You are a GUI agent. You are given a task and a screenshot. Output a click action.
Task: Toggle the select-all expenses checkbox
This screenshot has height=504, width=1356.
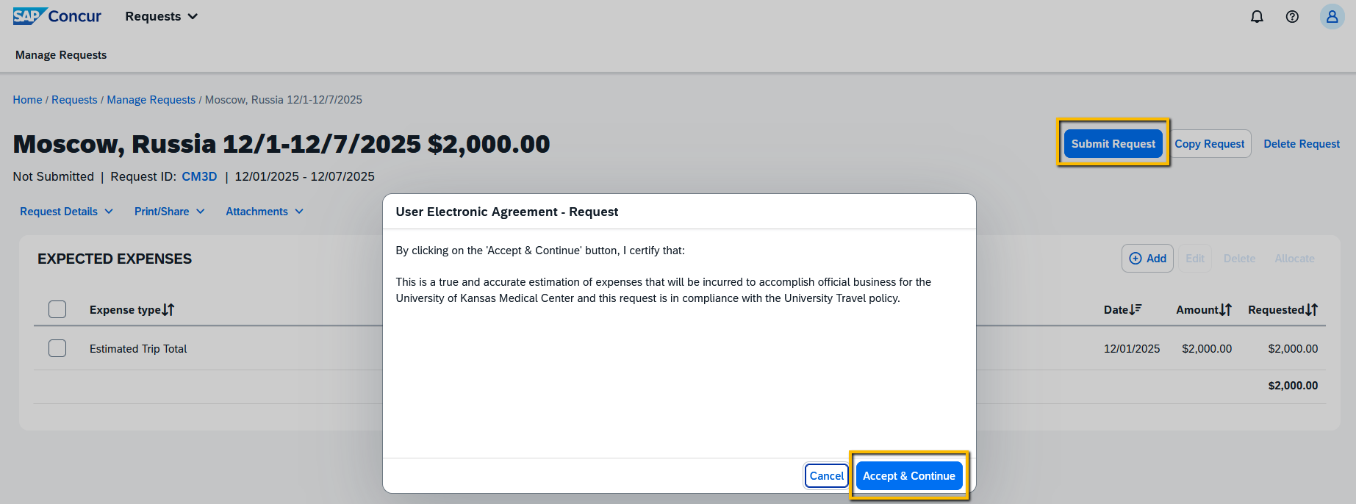(57, 309)
